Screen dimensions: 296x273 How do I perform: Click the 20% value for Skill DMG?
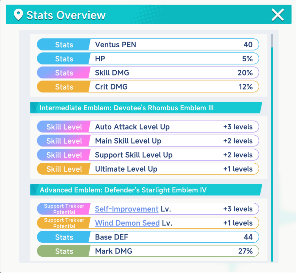pos(245,73)
